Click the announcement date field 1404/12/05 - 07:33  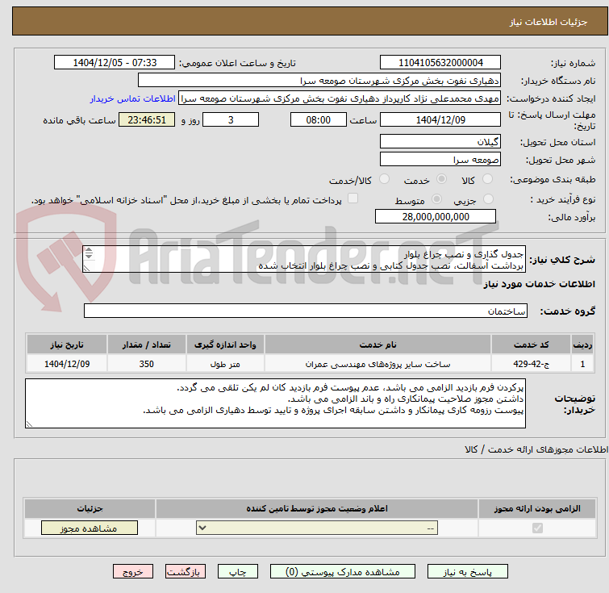coord(115,63)
